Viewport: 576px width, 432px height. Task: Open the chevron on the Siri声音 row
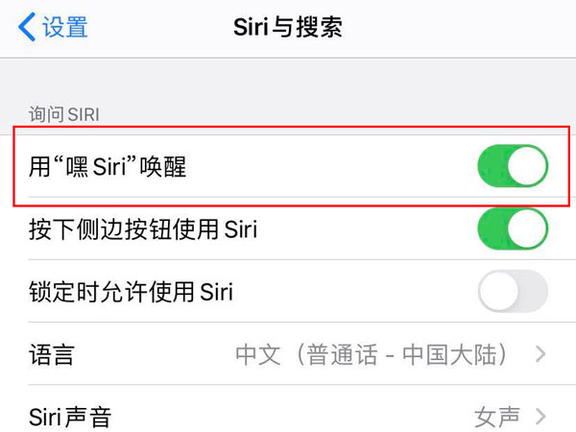click(x=540, y=417)
